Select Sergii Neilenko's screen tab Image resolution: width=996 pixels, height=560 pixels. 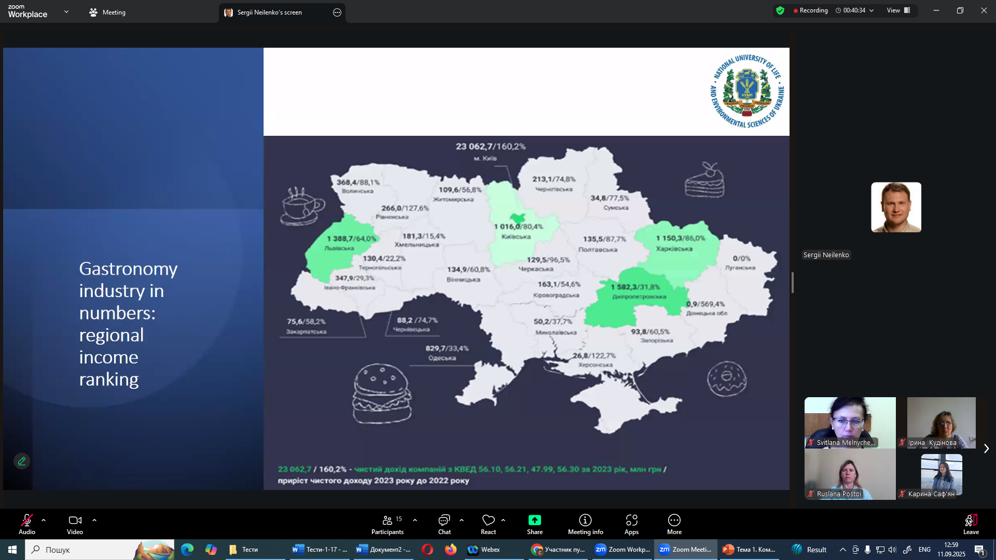tap(269, 12)
